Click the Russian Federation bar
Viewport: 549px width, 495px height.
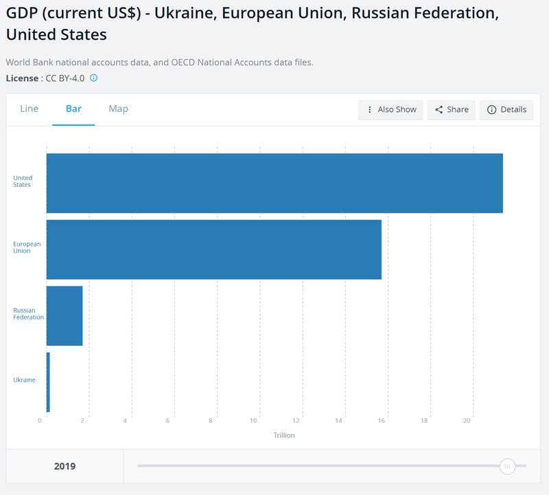pos(65,316)
